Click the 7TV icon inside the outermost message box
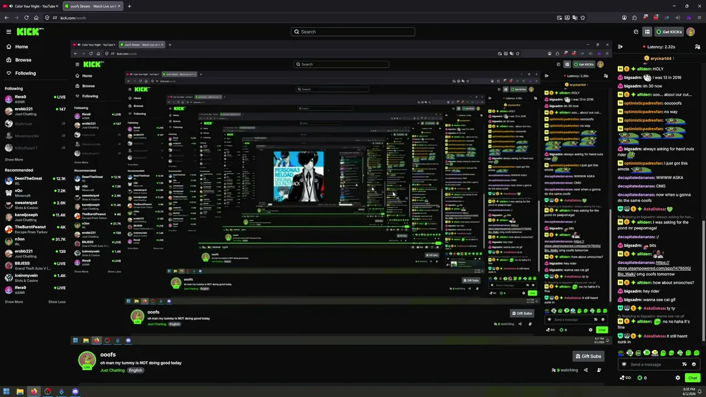The width and height of the screenshot is (706, 397). click(684, 364)
